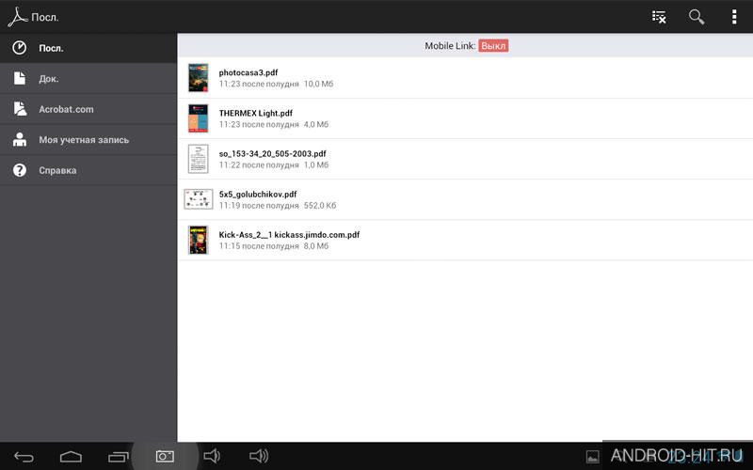Tap the picture notification icon in status bar
Image resolution: width=753 pixels, height=470 pixels.
593,457
